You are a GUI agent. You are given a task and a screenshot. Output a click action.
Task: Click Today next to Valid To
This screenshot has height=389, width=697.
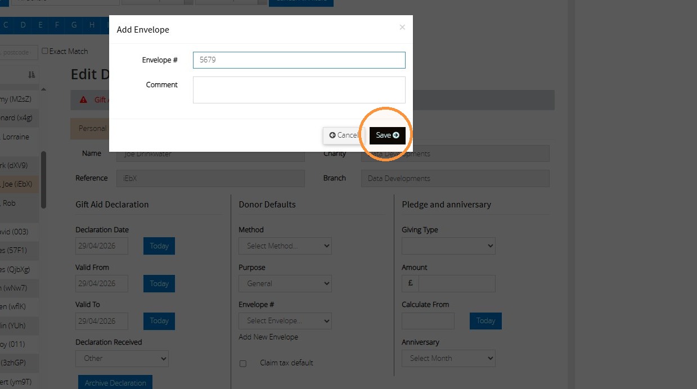click(159, 321)
